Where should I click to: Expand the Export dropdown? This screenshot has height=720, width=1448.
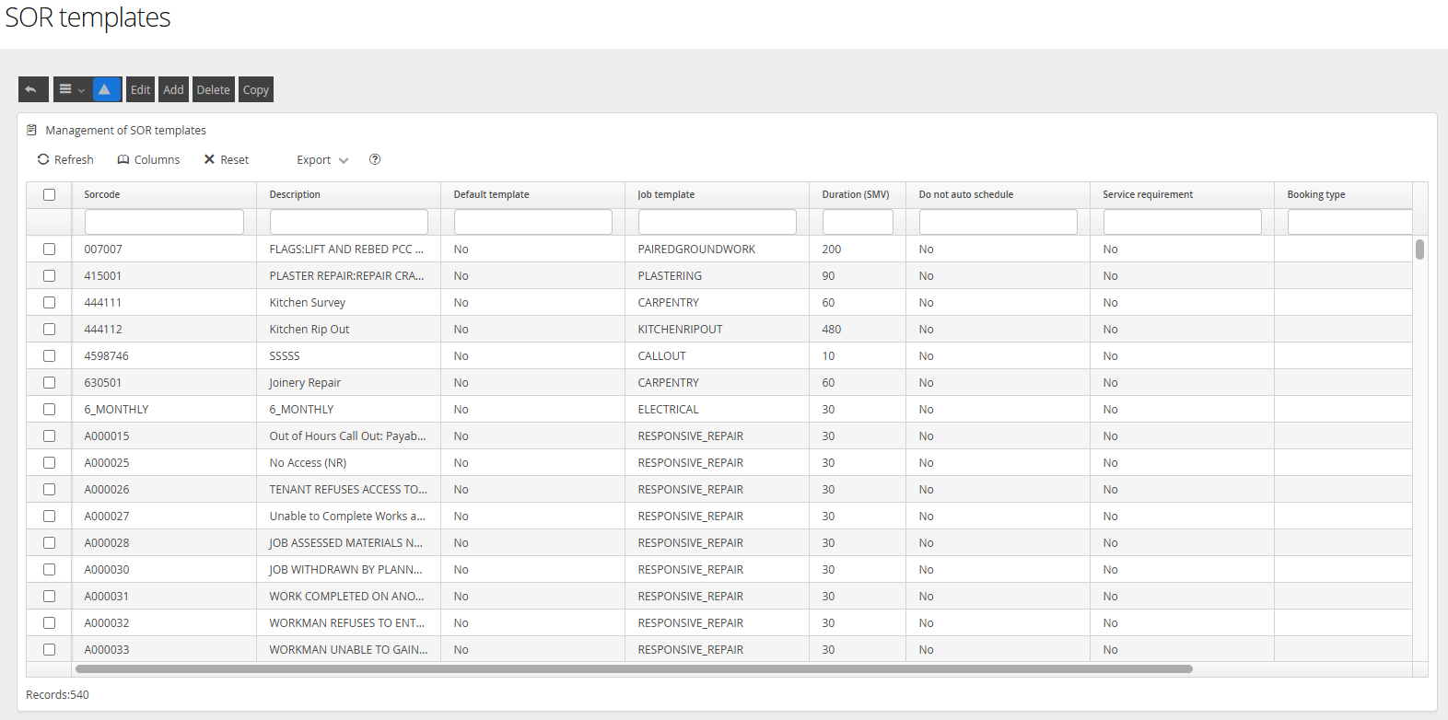click(322, 159)
